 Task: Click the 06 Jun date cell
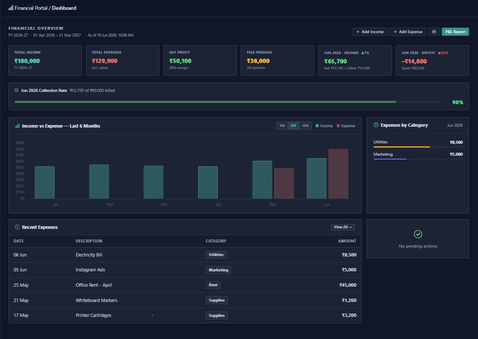[20, 255]
